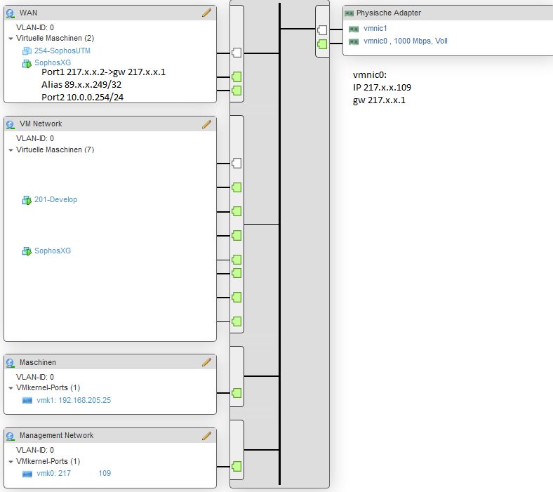Edit the VM Network port group pencil icon
The height and width of the screenshot is (492, 553).
click(x=206, y=124)
